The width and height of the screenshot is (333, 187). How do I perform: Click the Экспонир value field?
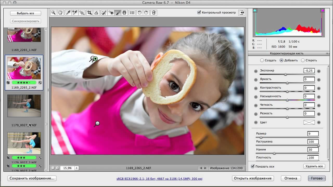[x=309, y=71]
